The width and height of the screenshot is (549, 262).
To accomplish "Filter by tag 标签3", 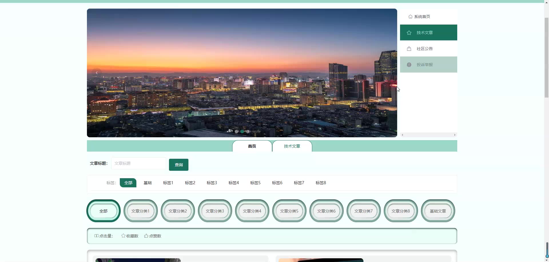I will [x=212, y=183].
